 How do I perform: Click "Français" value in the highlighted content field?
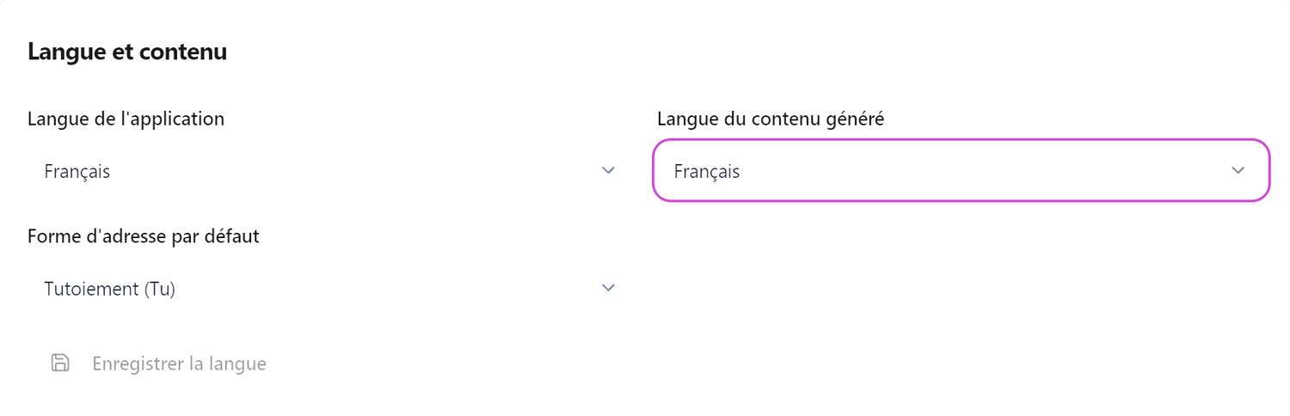coord(707,171)
